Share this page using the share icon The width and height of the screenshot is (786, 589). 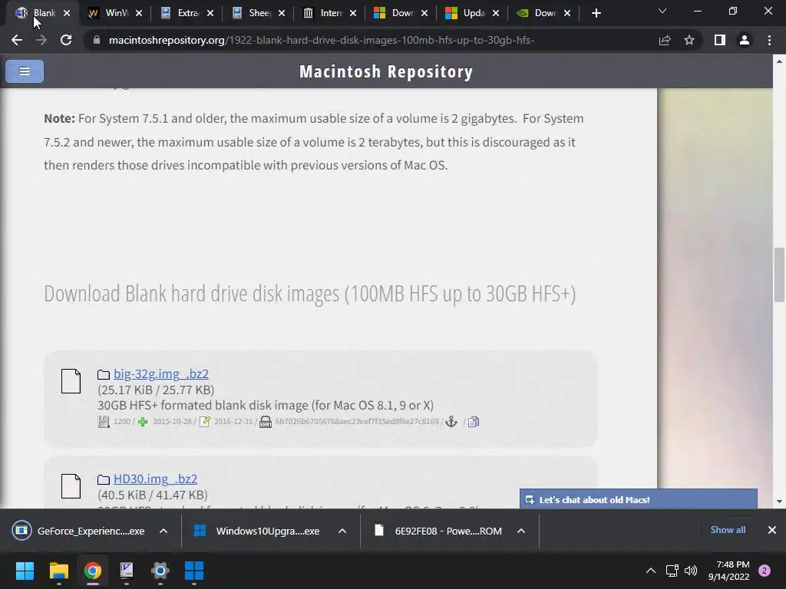click(x=665, y=40)
